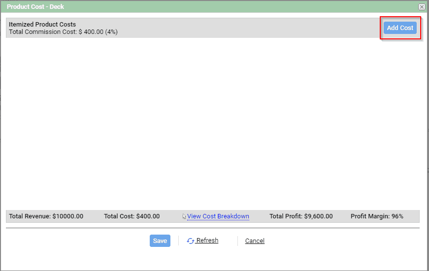Open the View Cost Breakdown link
429x271 pixels.
click(x=218, y=216)
